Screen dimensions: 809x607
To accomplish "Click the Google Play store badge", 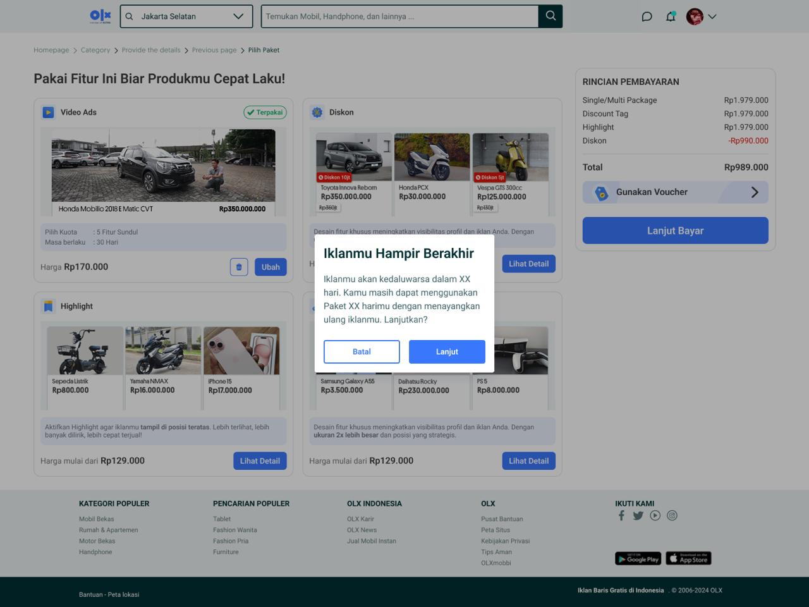I will click(x=638, y=558).
